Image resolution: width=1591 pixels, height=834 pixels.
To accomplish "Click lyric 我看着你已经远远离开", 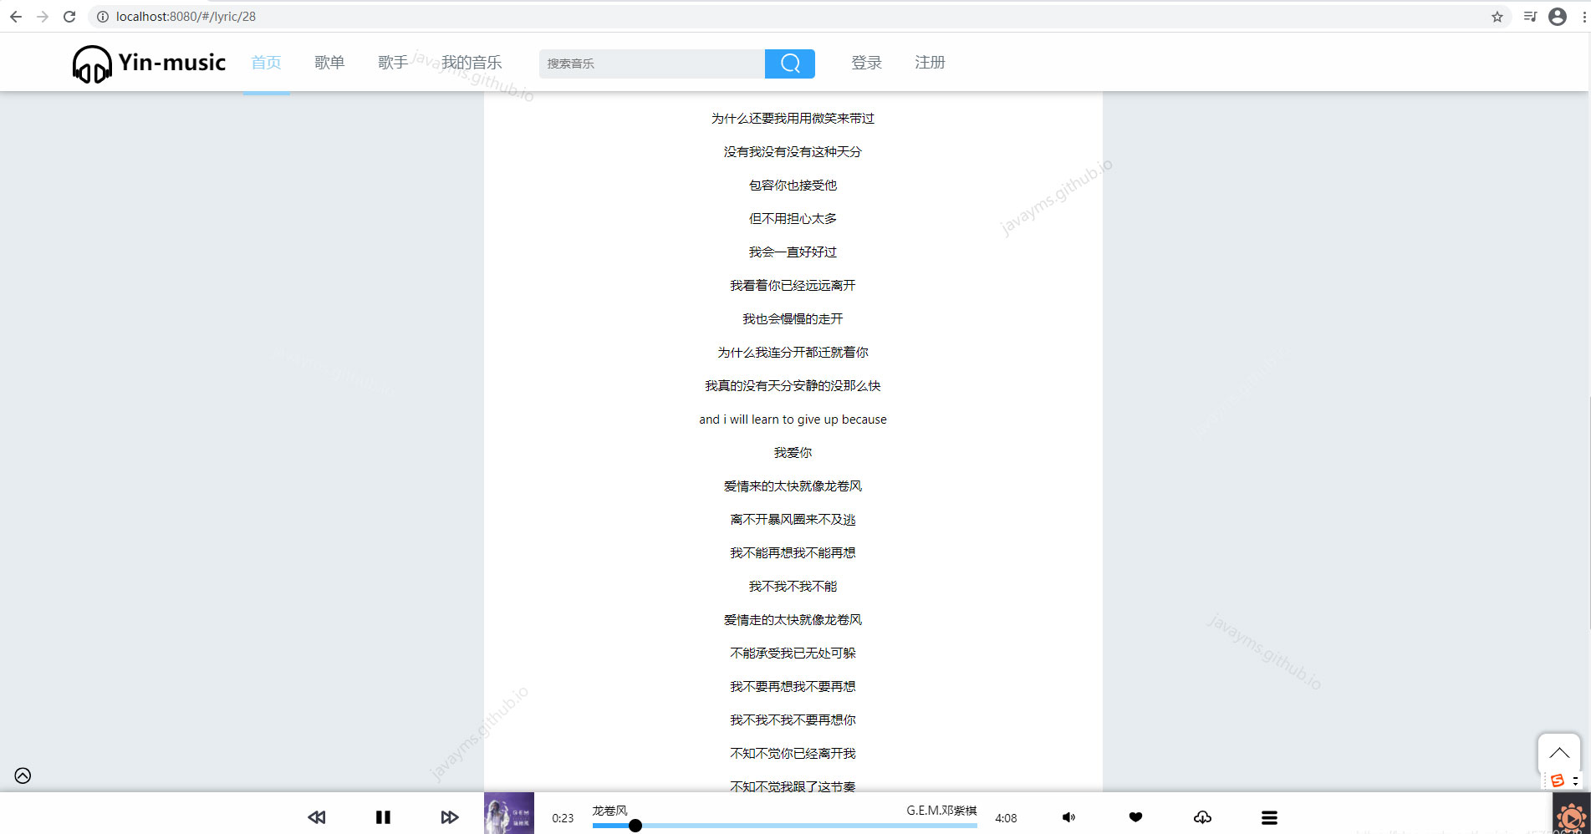I will pos(793,286).
